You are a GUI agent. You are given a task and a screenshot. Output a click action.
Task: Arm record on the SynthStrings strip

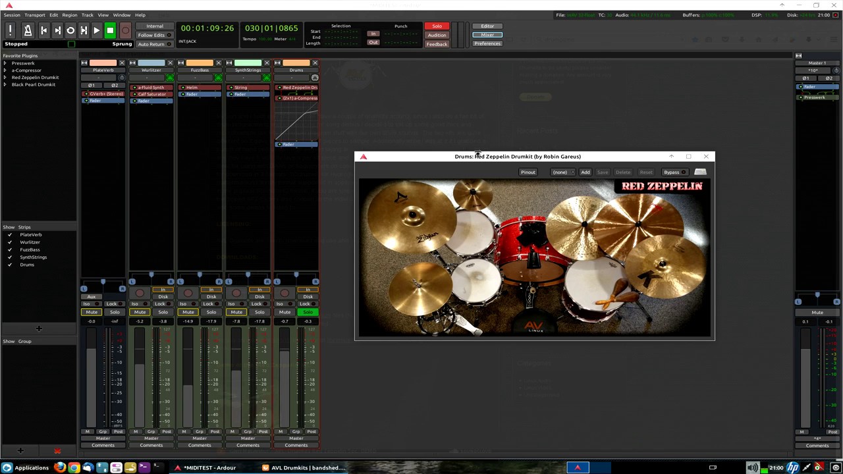(x=236, y=293)
